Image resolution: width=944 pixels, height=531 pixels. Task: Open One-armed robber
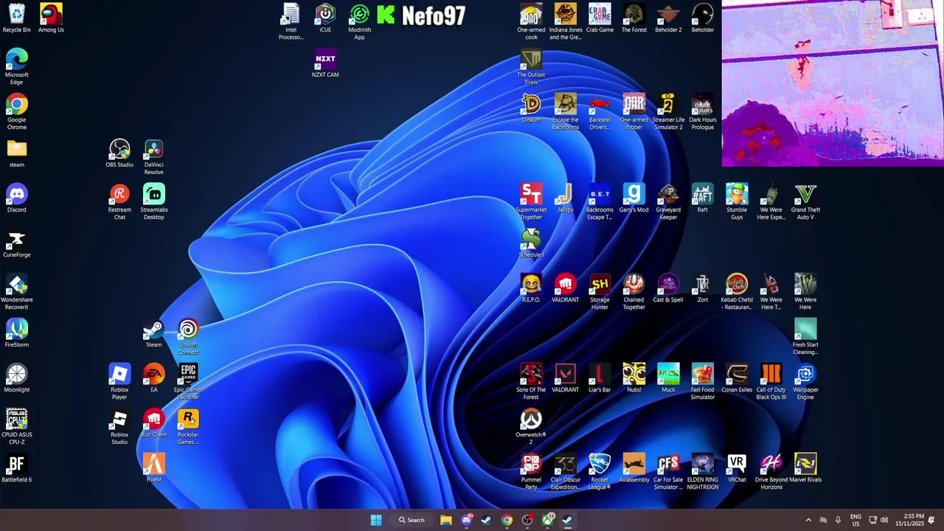[x=634, y=111]
